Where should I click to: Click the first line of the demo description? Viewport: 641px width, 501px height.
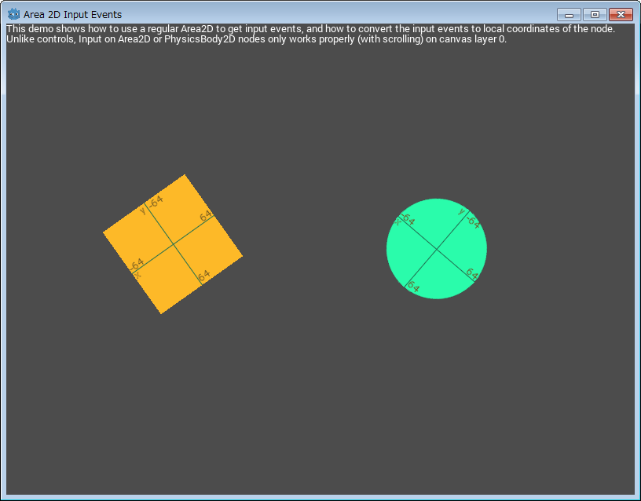pyautogui.click(x=310, y=28)
